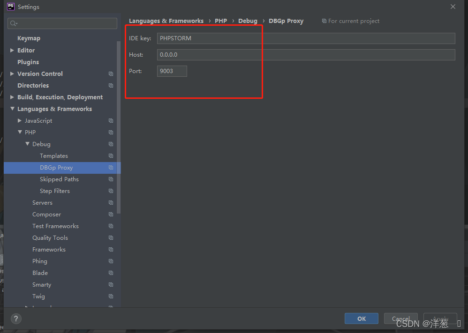The height and width of the screenshot is (333, 468).
Task: Collapse the Debug node arrow
Action: pyautogui.click(x=27, y=144)
